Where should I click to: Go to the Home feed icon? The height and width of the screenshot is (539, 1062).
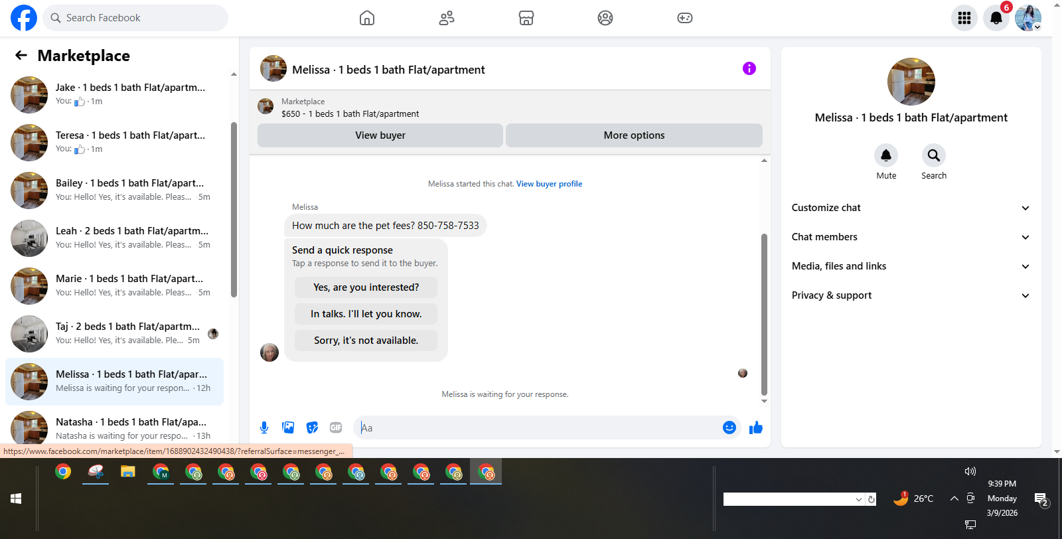[367, 18]
